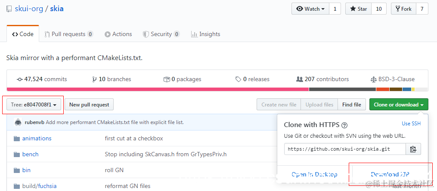This screenshot has width=437, height=191.
Task: Toggle the Clone or download dropdown
Action: [x=399, y=105]
